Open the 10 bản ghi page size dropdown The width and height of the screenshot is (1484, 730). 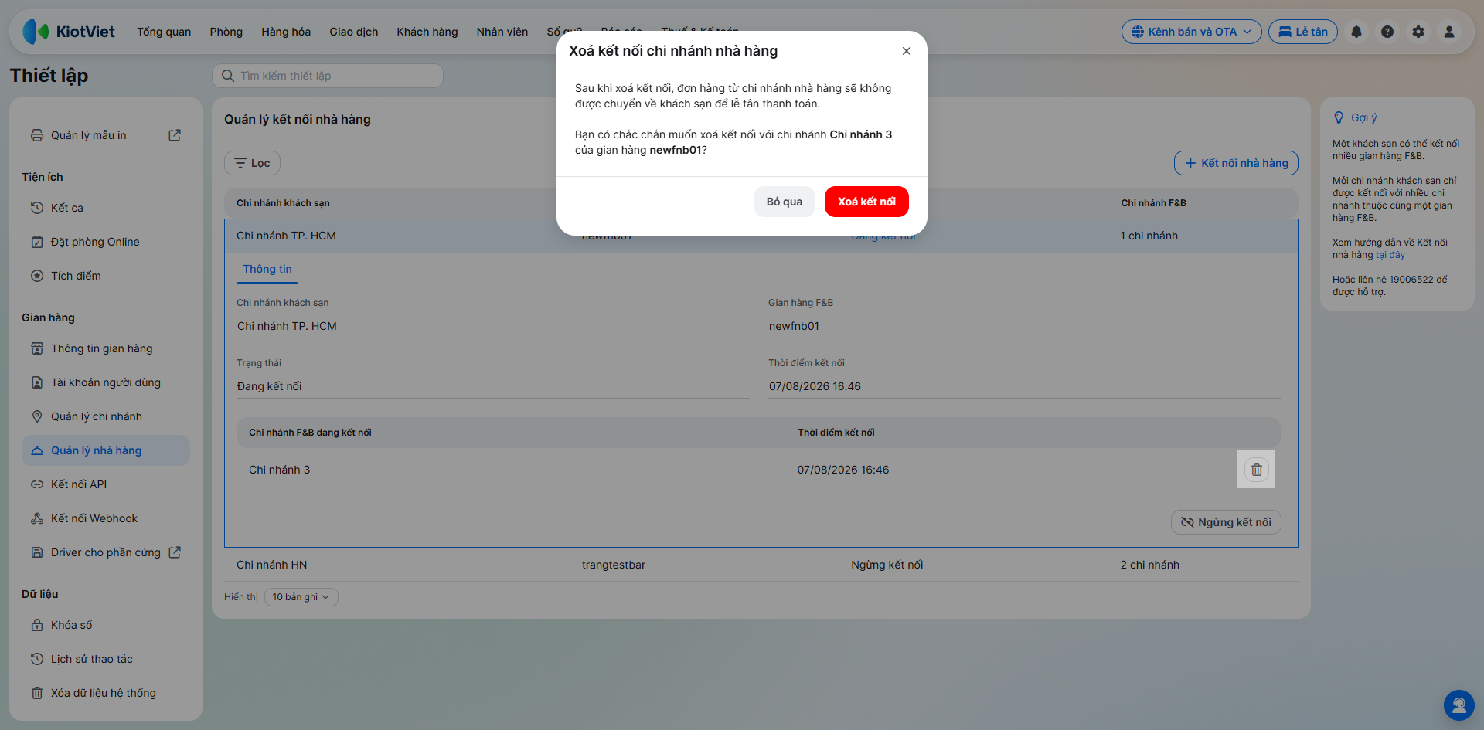301,597
